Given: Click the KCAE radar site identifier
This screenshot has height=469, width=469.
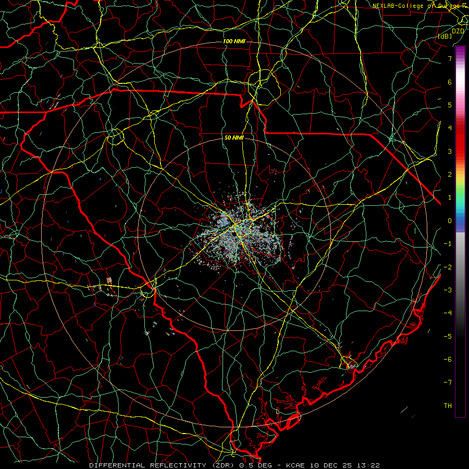Looking at the screenshot, I should coord(297,465).
